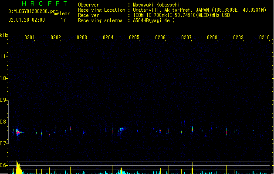Click the 0205 time marker

click(x=134, y=37)
